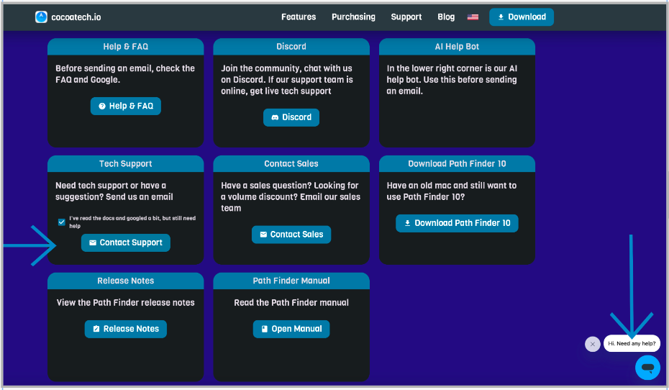669x390 pixels.
Task: Click the Open Manual button
Action: (x=291, y=329)
